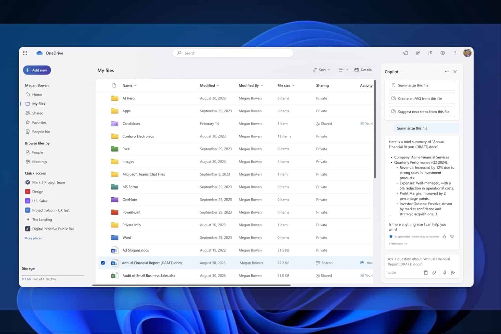Click Suggest next steps from this file
The width and height of the screenshot is (501, 334).
(x=422, y=112)
